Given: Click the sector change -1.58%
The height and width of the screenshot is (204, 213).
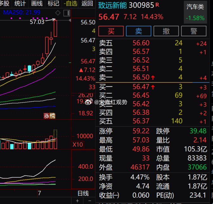Looking at the screenshot, I should pos(195,18).
